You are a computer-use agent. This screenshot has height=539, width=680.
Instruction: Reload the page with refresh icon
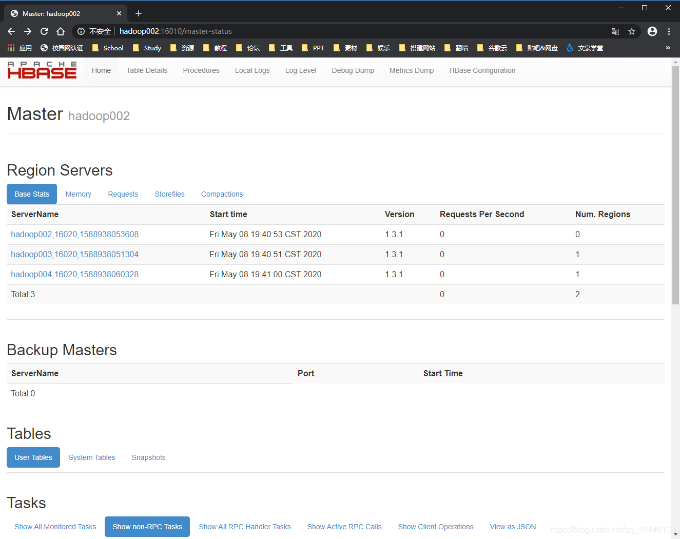pos(44,31)
